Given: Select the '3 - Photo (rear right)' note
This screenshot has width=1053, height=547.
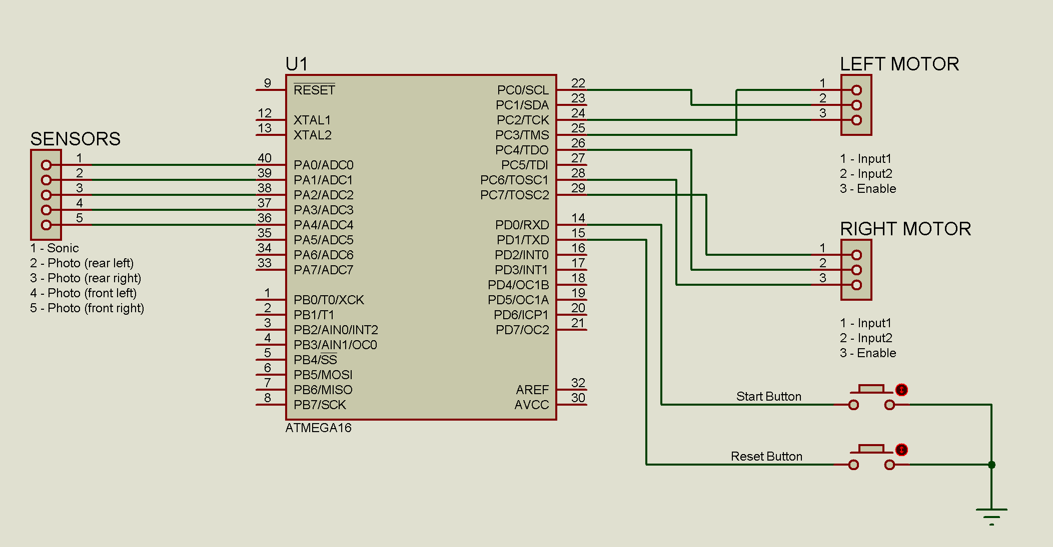Looking at the screenshot, I should 86,278.
